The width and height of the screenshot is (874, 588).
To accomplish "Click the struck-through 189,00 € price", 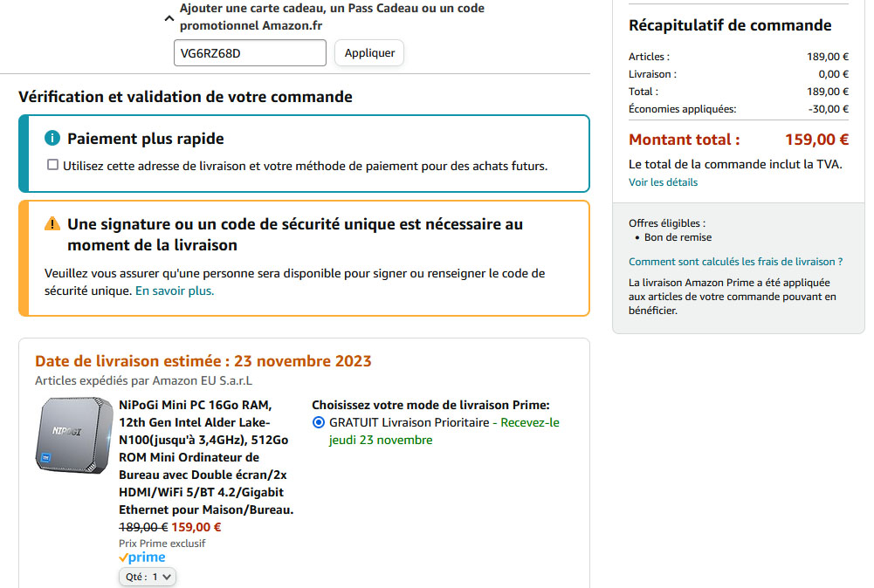I will pyautogui.click(x=143, y=527).
